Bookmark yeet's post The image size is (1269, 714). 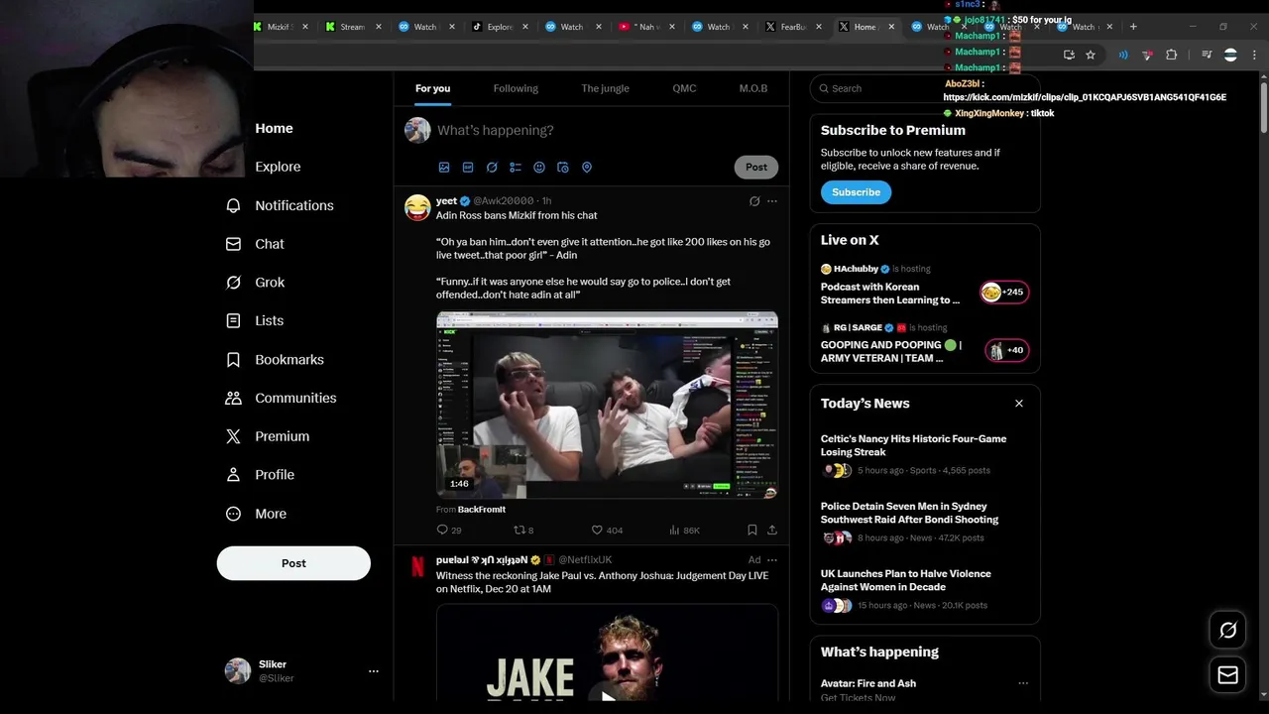752,531
